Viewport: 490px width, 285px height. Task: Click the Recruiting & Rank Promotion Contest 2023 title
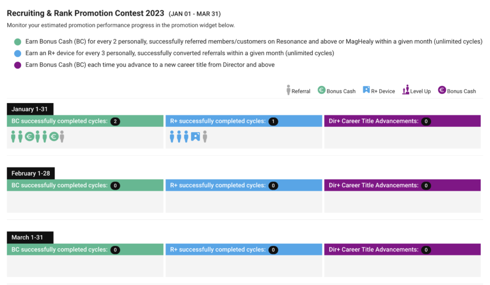coord(85,13)
